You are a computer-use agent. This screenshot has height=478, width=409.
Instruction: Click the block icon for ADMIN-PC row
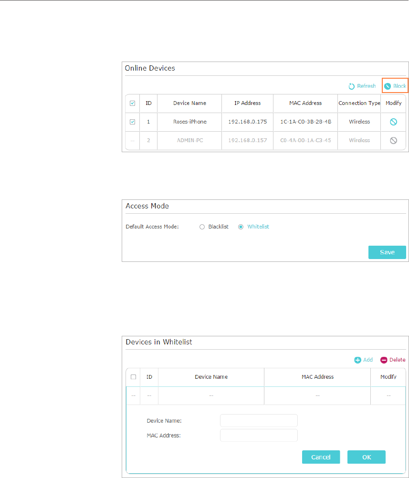tap(394, 141)
